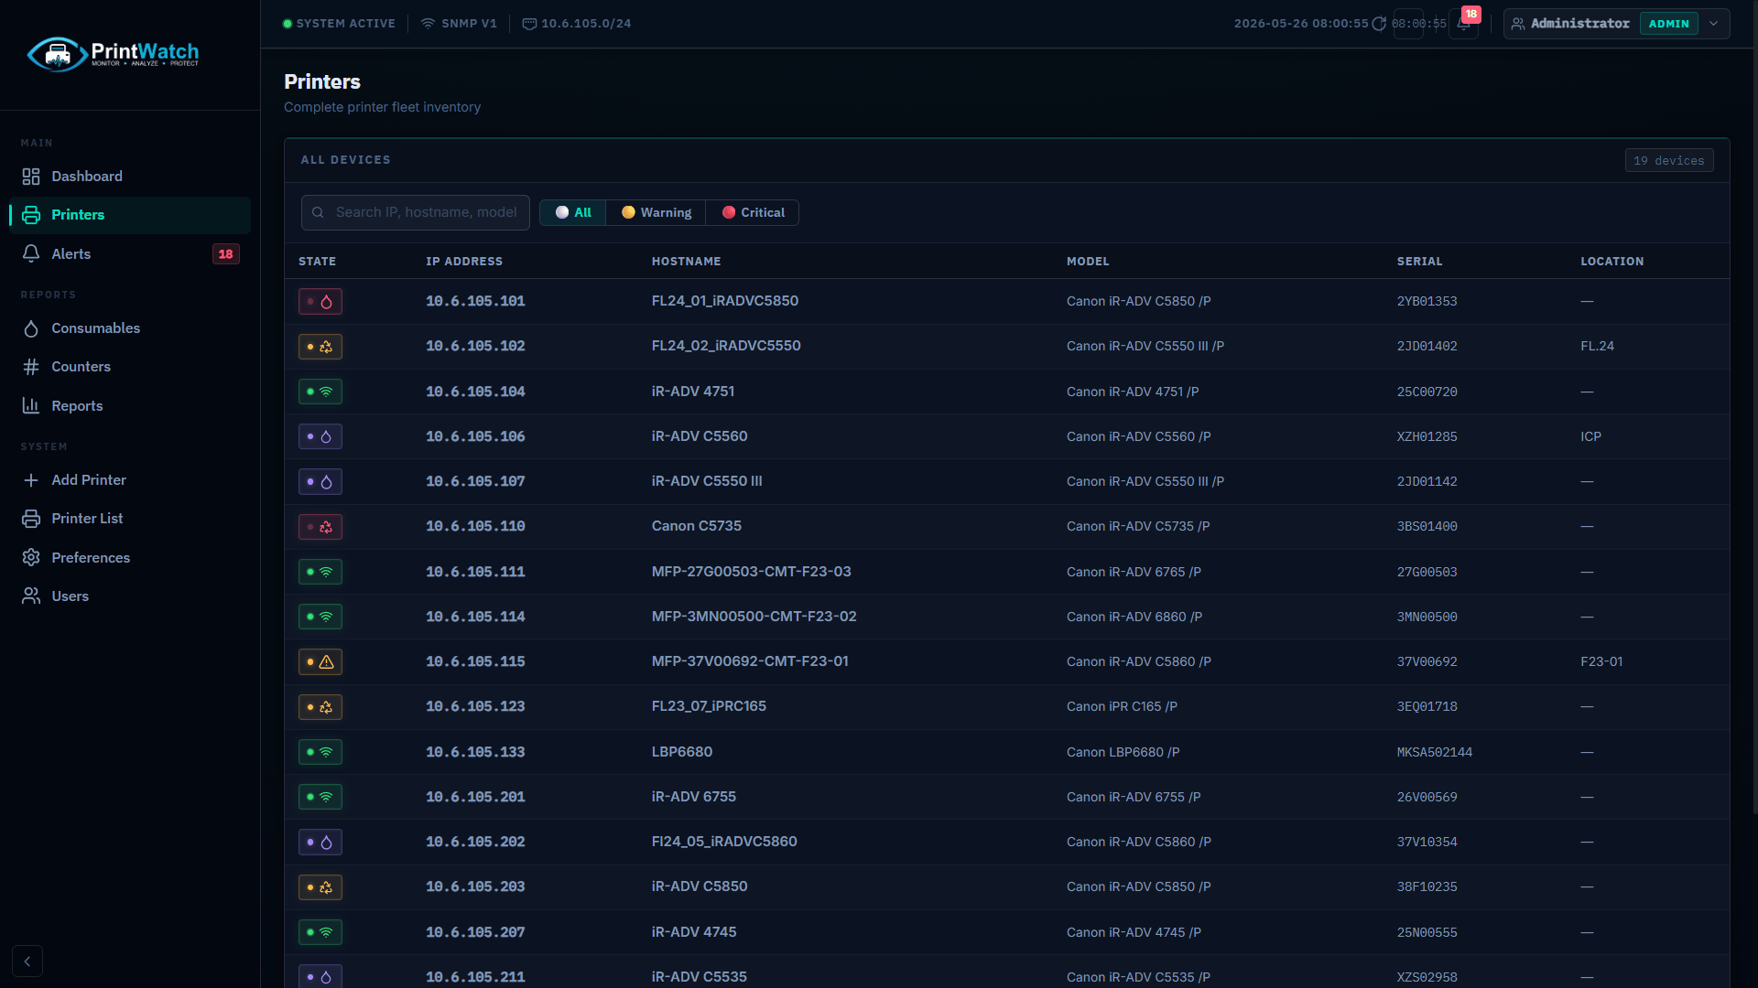Click the refresh icon in the top bar
The height and width of the screenshot is (988, 1758).
pyautogui.click(x=1379, y=24)
